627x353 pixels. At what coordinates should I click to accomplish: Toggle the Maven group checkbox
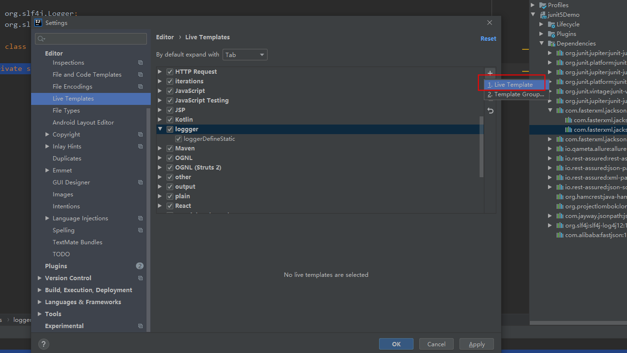[x=169, y=148]
